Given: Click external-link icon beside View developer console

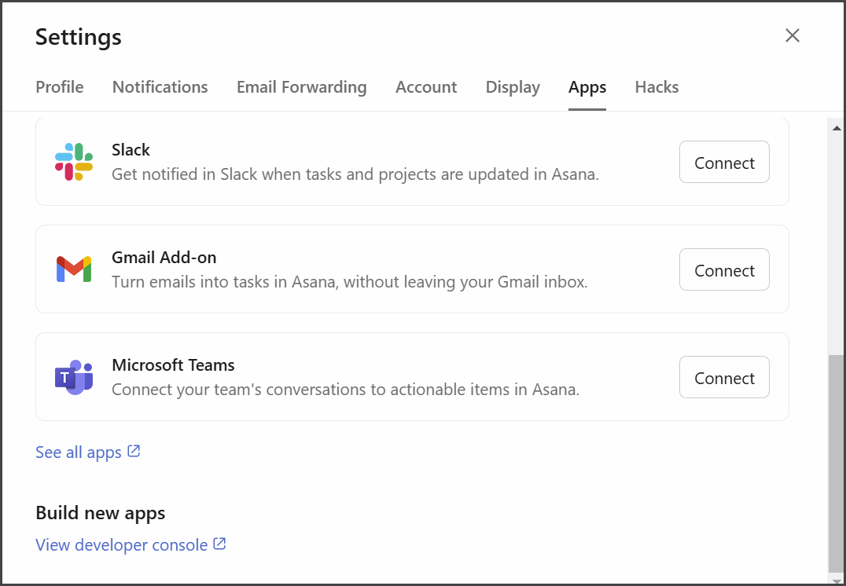Looking at the screenshot, I should (220, 544).
